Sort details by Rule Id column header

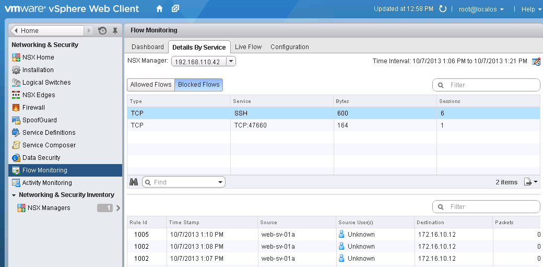click(x=147, y=222)
